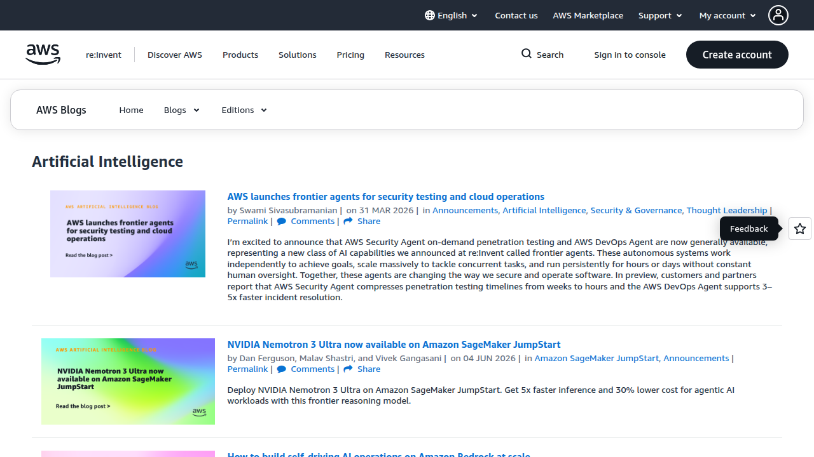Open NVIDIA Nemotron 3 Ultra article title

(394, 345)
